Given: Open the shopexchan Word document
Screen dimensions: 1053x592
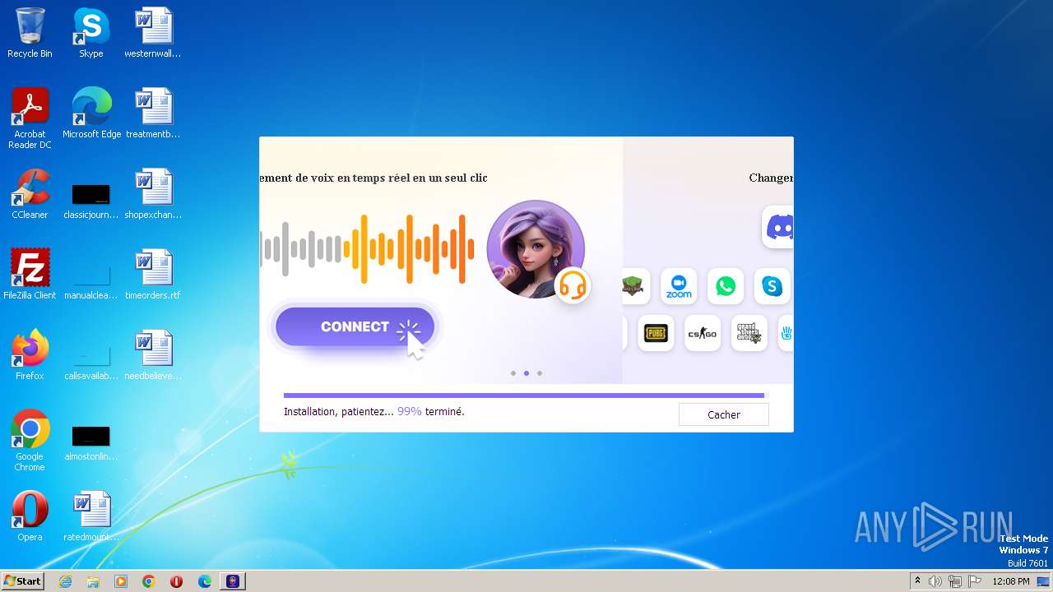Looking at the screenshot, I should click(x=153, y=194).
